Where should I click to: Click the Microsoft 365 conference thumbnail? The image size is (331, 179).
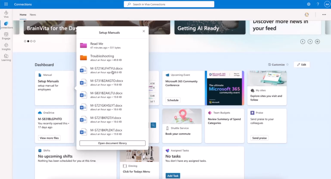pyautogui.click(x=224, y=88)
